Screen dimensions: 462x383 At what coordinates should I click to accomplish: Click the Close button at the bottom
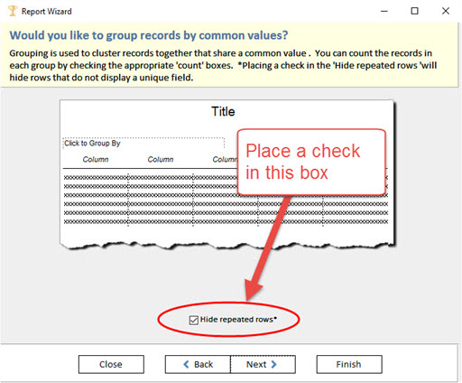[x=111, y=364]
